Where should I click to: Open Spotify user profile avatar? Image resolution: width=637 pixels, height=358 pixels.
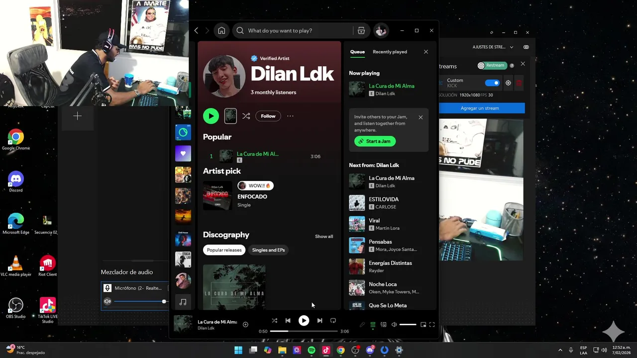[381, 30]
